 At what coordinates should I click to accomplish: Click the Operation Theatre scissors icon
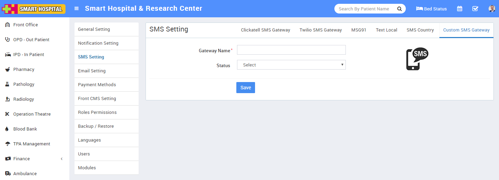tap(7, 114)
